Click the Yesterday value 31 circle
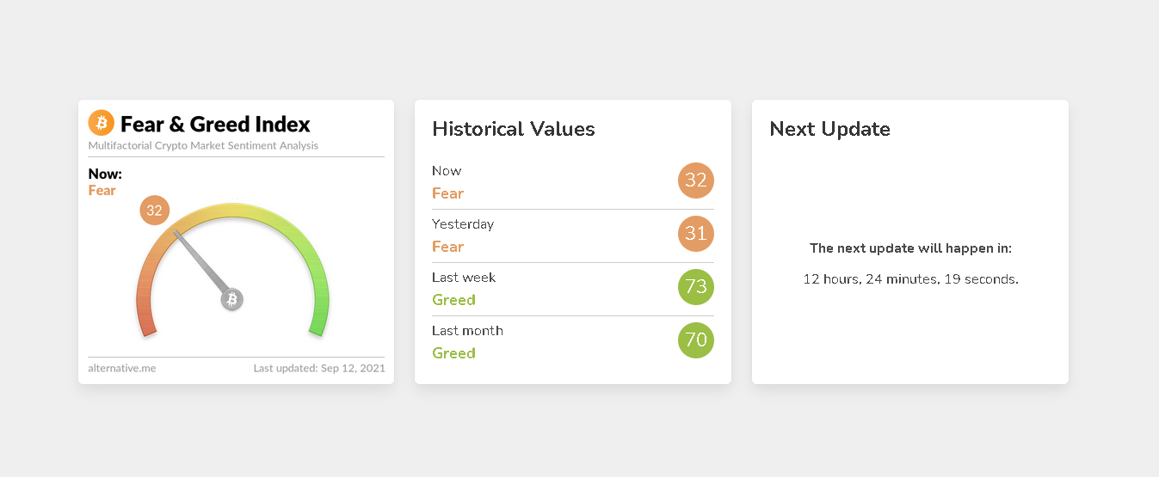Viewport: 1159px width, 477px height. point(695,234)
